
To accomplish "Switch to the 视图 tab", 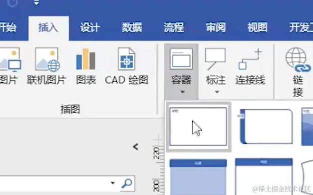I will (258, 27).
